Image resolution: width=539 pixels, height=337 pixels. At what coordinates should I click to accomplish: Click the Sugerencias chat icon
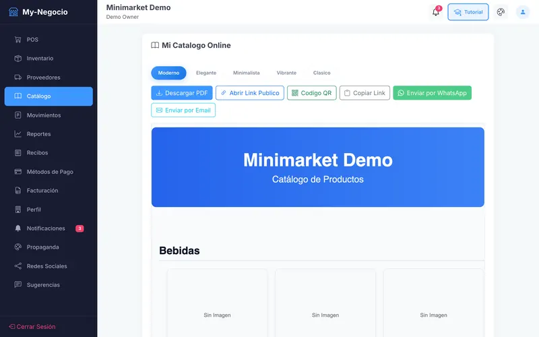point(18,284)
